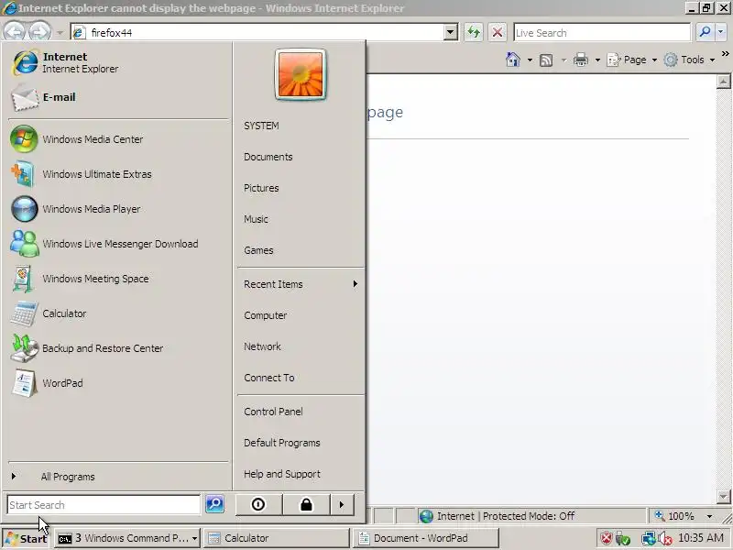
Task: Open zoom level dropdown arrow
Action: click(x=709, y=516)
